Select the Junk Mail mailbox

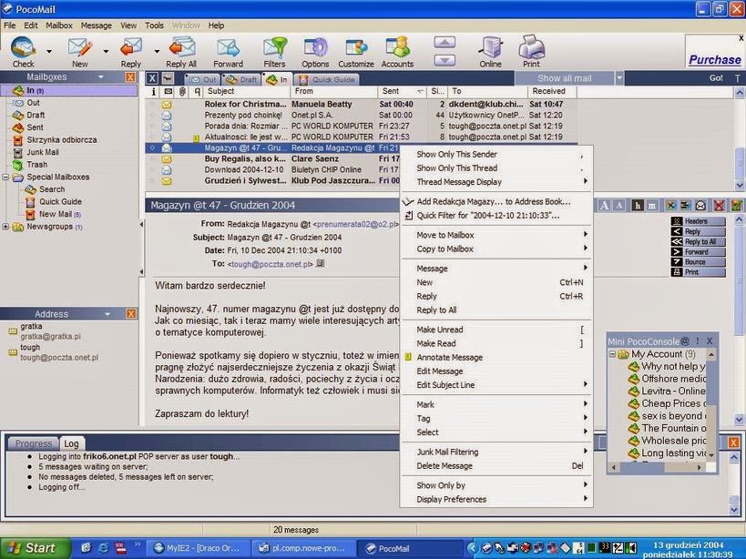tap(42, 152)
